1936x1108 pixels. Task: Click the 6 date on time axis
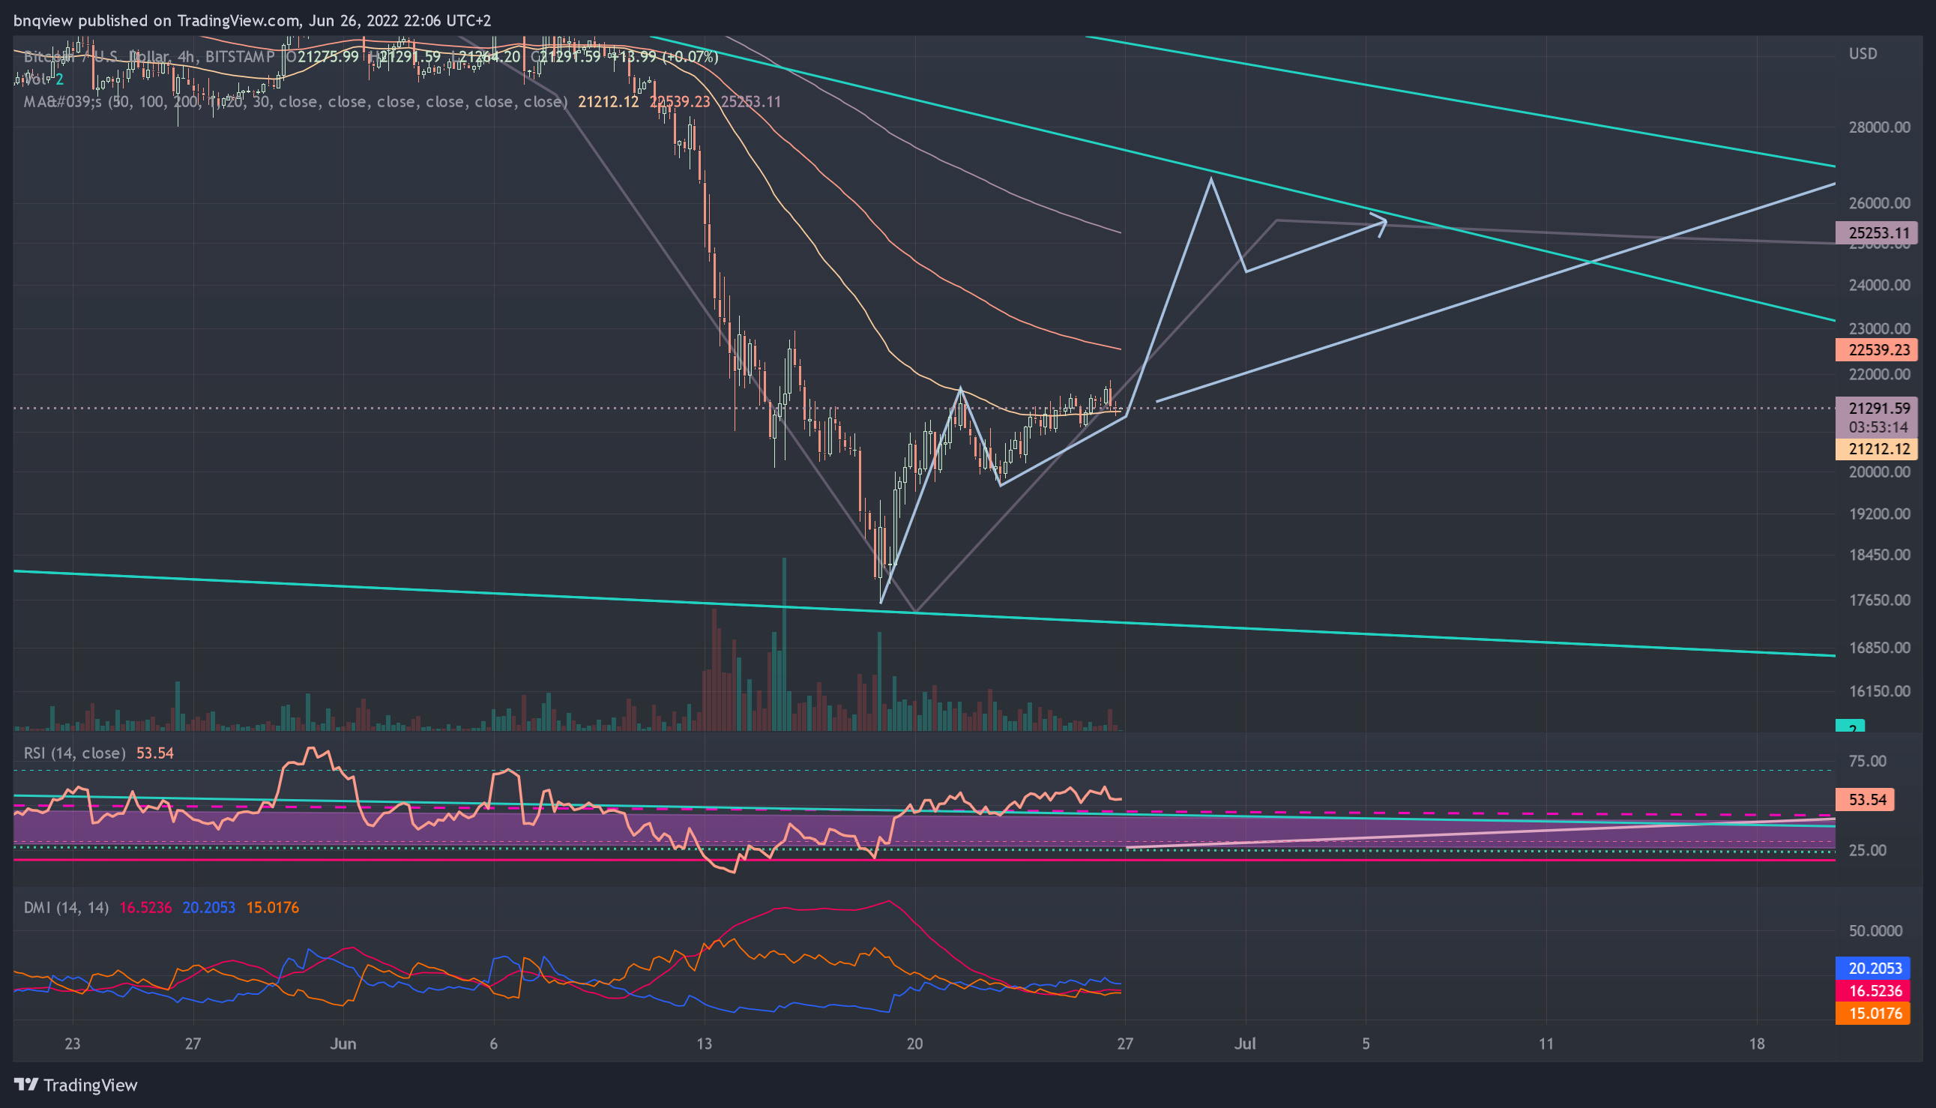[494, 1044]
